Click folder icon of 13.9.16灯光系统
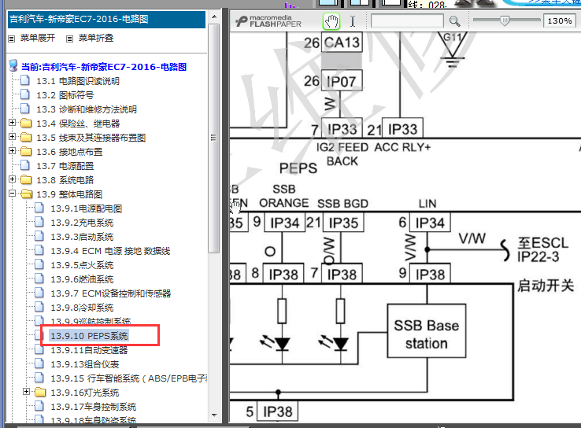581x428 pixels. (x=40, y=392)
